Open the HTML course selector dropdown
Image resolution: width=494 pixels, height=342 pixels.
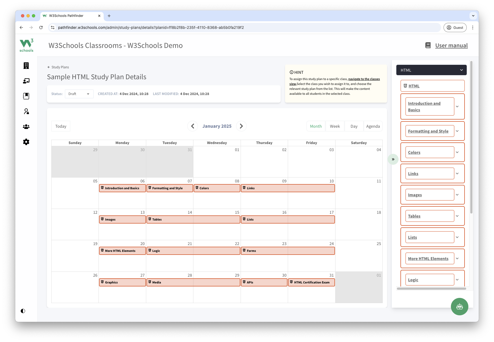coord(431,70)
